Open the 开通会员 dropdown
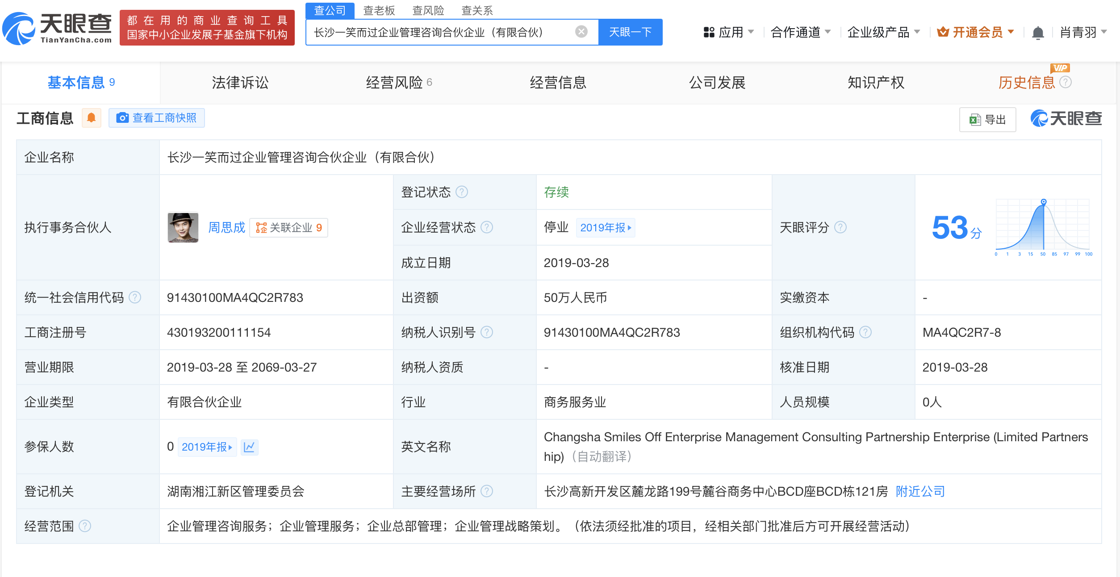 pyautogui.click(x=976, y=32)
